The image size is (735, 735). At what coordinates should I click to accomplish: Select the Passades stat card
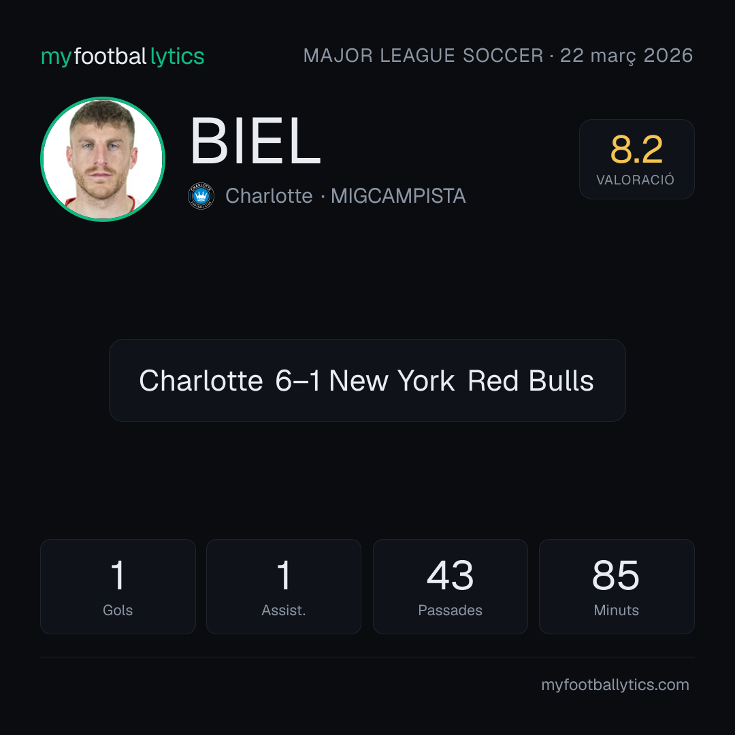pos(450,587)
